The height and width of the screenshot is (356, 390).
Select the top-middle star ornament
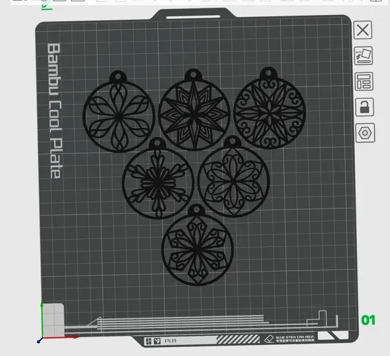tap(194, 110)
